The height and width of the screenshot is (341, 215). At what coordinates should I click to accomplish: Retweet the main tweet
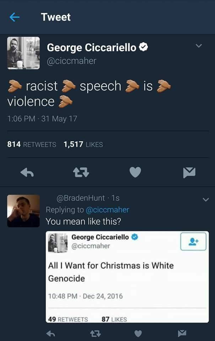[x=81, y=173]
